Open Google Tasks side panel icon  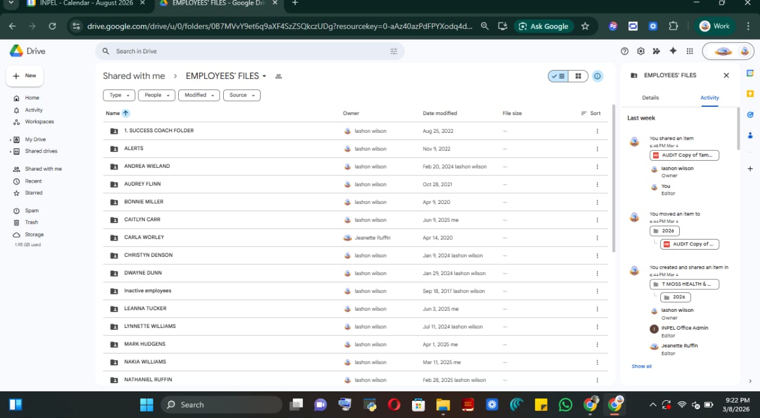(750, 114)
